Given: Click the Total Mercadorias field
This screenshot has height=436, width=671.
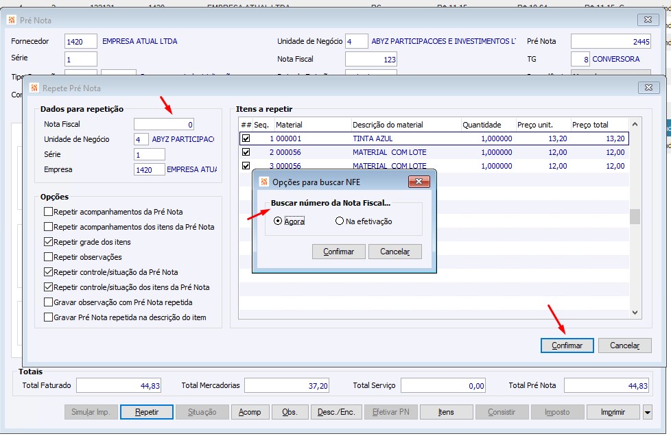Looking at the screenshot, I should pyautogui.click(x=287, y=385).
